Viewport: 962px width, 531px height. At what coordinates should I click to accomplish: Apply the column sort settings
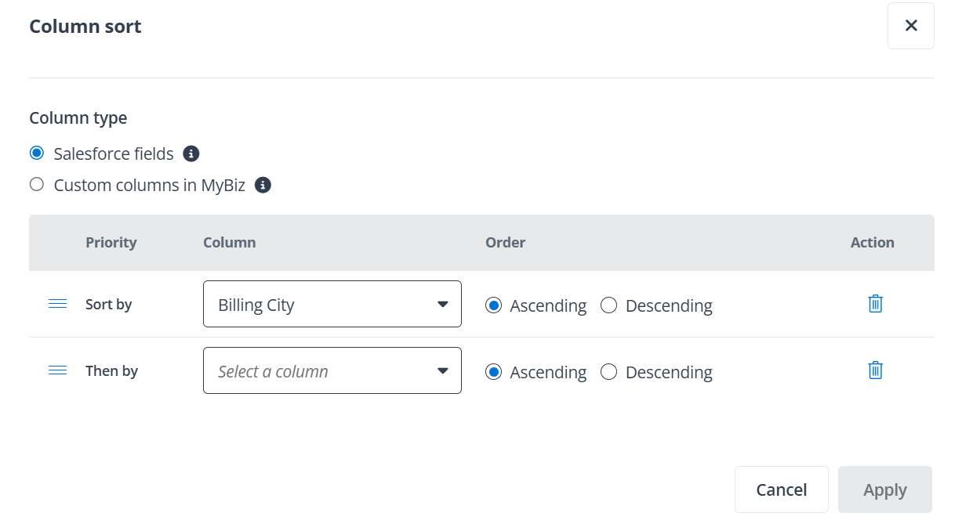pyautogui.click(x=884, y=489)
